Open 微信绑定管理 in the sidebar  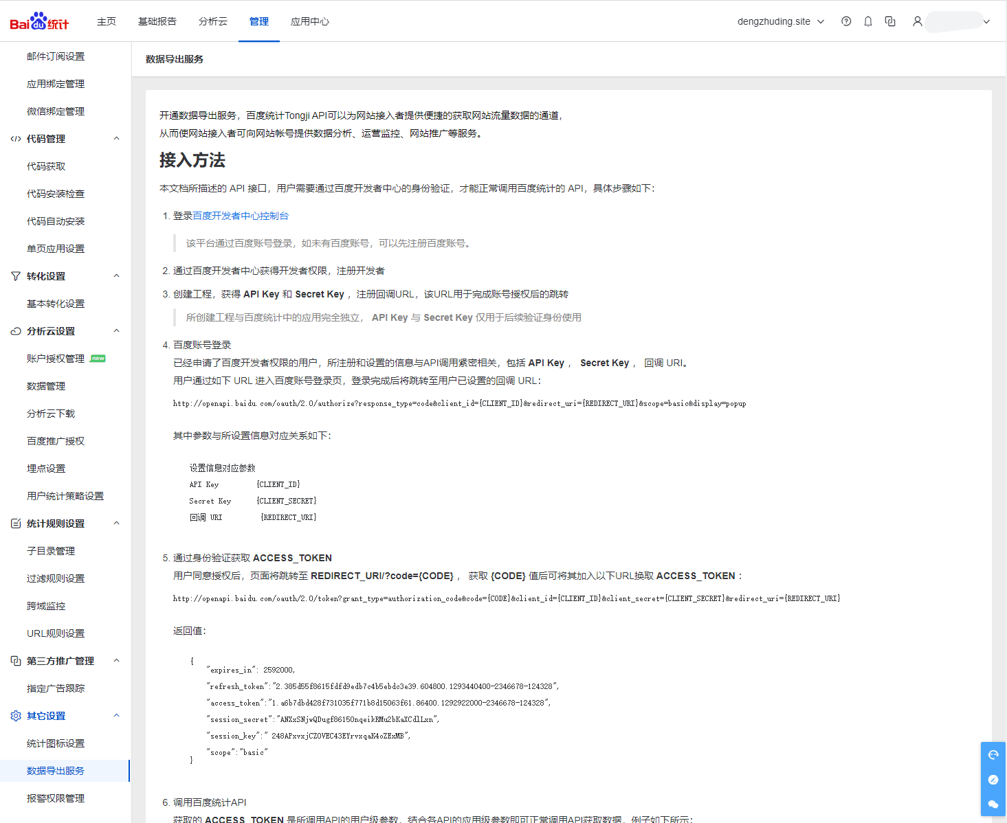coord(56,111)
